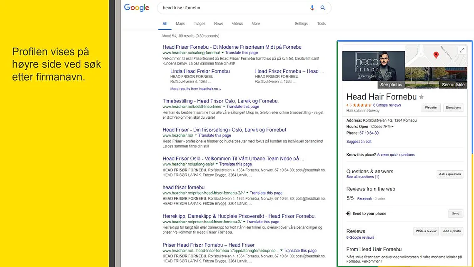Translate the Priser Head Frisør Fornebu page
This screenshot has height=267, width=474.
(x=300, y=250)
